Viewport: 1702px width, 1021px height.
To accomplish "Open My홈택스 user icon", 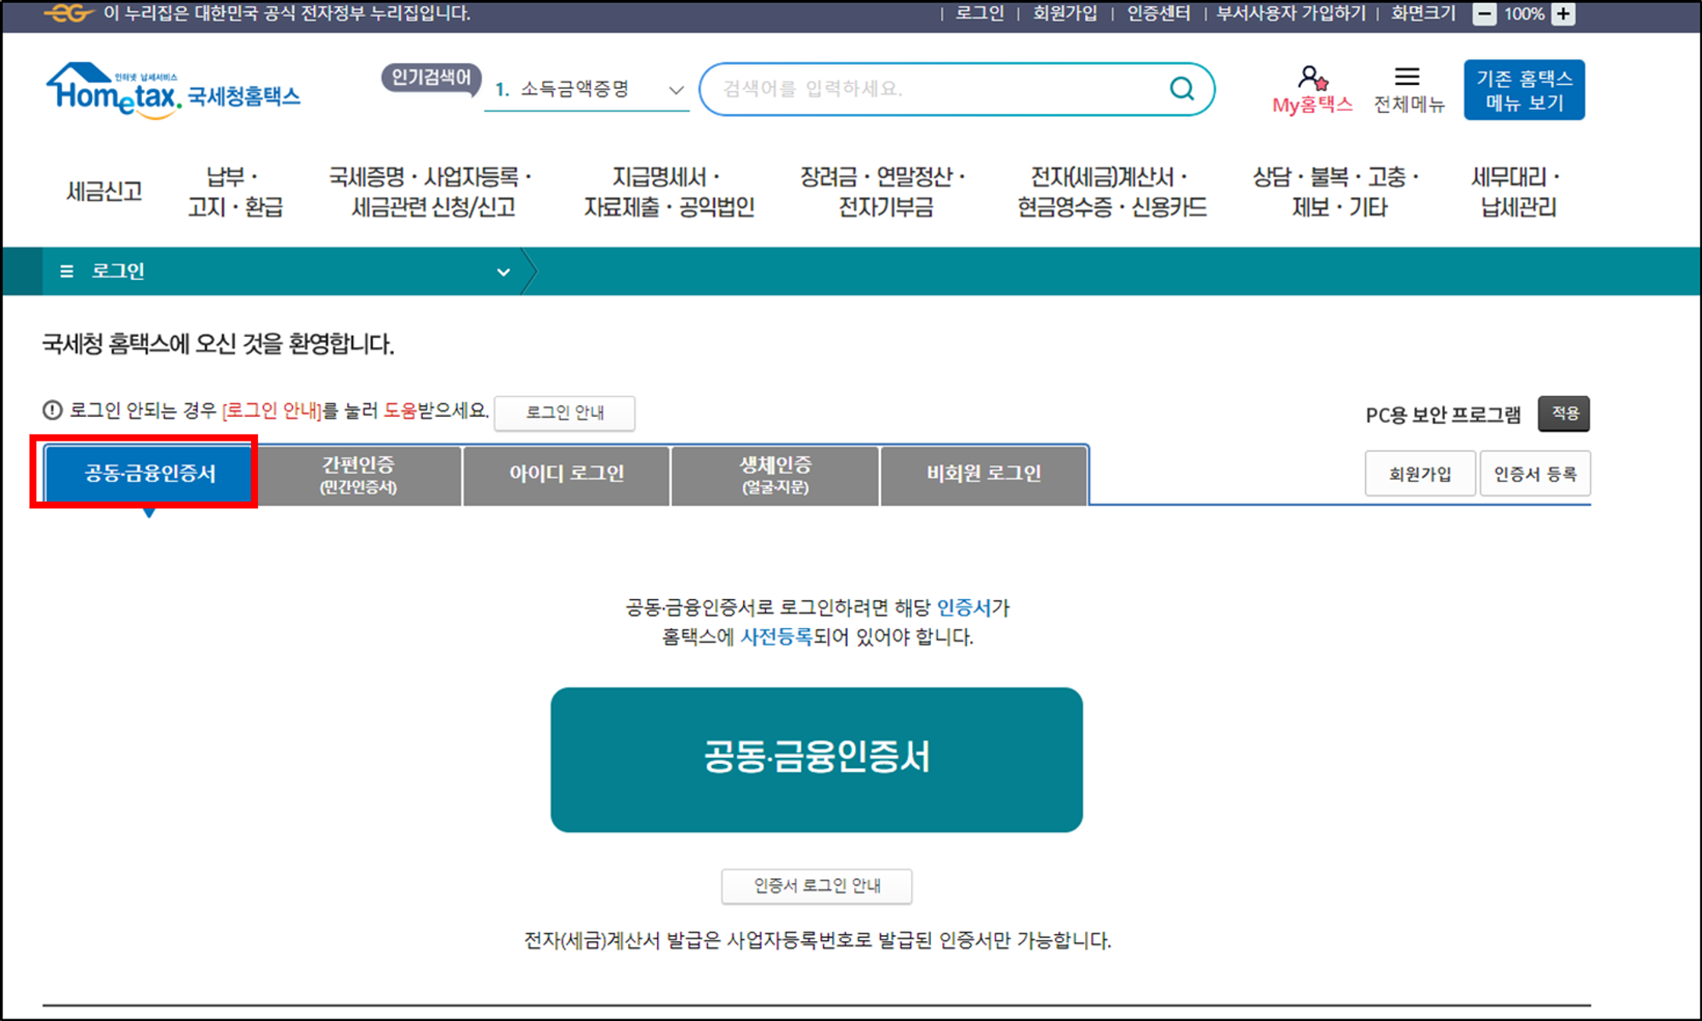I will [x=1311, y=78].
